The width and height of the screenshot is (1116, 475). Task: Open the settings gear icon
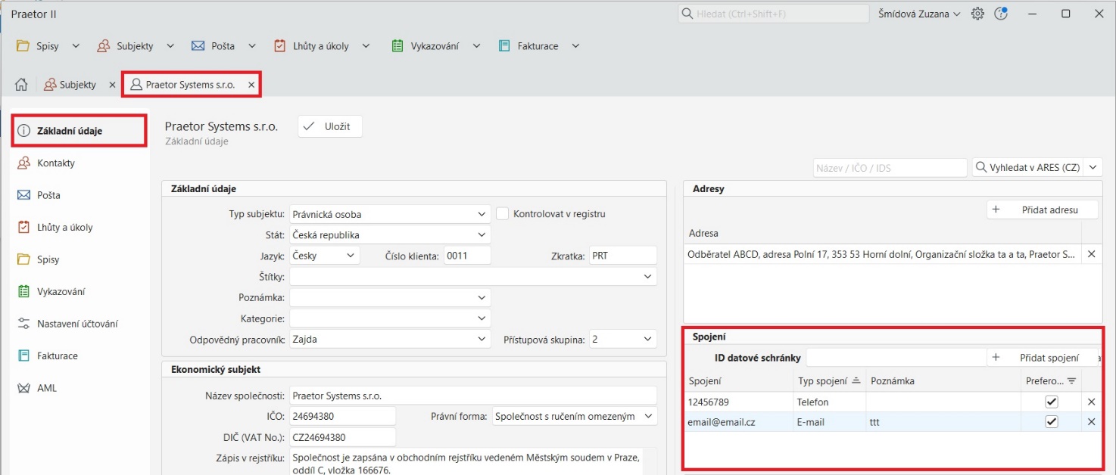(977, 14)
